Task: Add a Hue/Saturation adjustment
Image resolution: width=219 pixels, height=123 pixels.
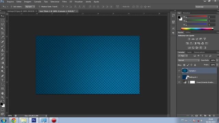Action: pos(187,43)
